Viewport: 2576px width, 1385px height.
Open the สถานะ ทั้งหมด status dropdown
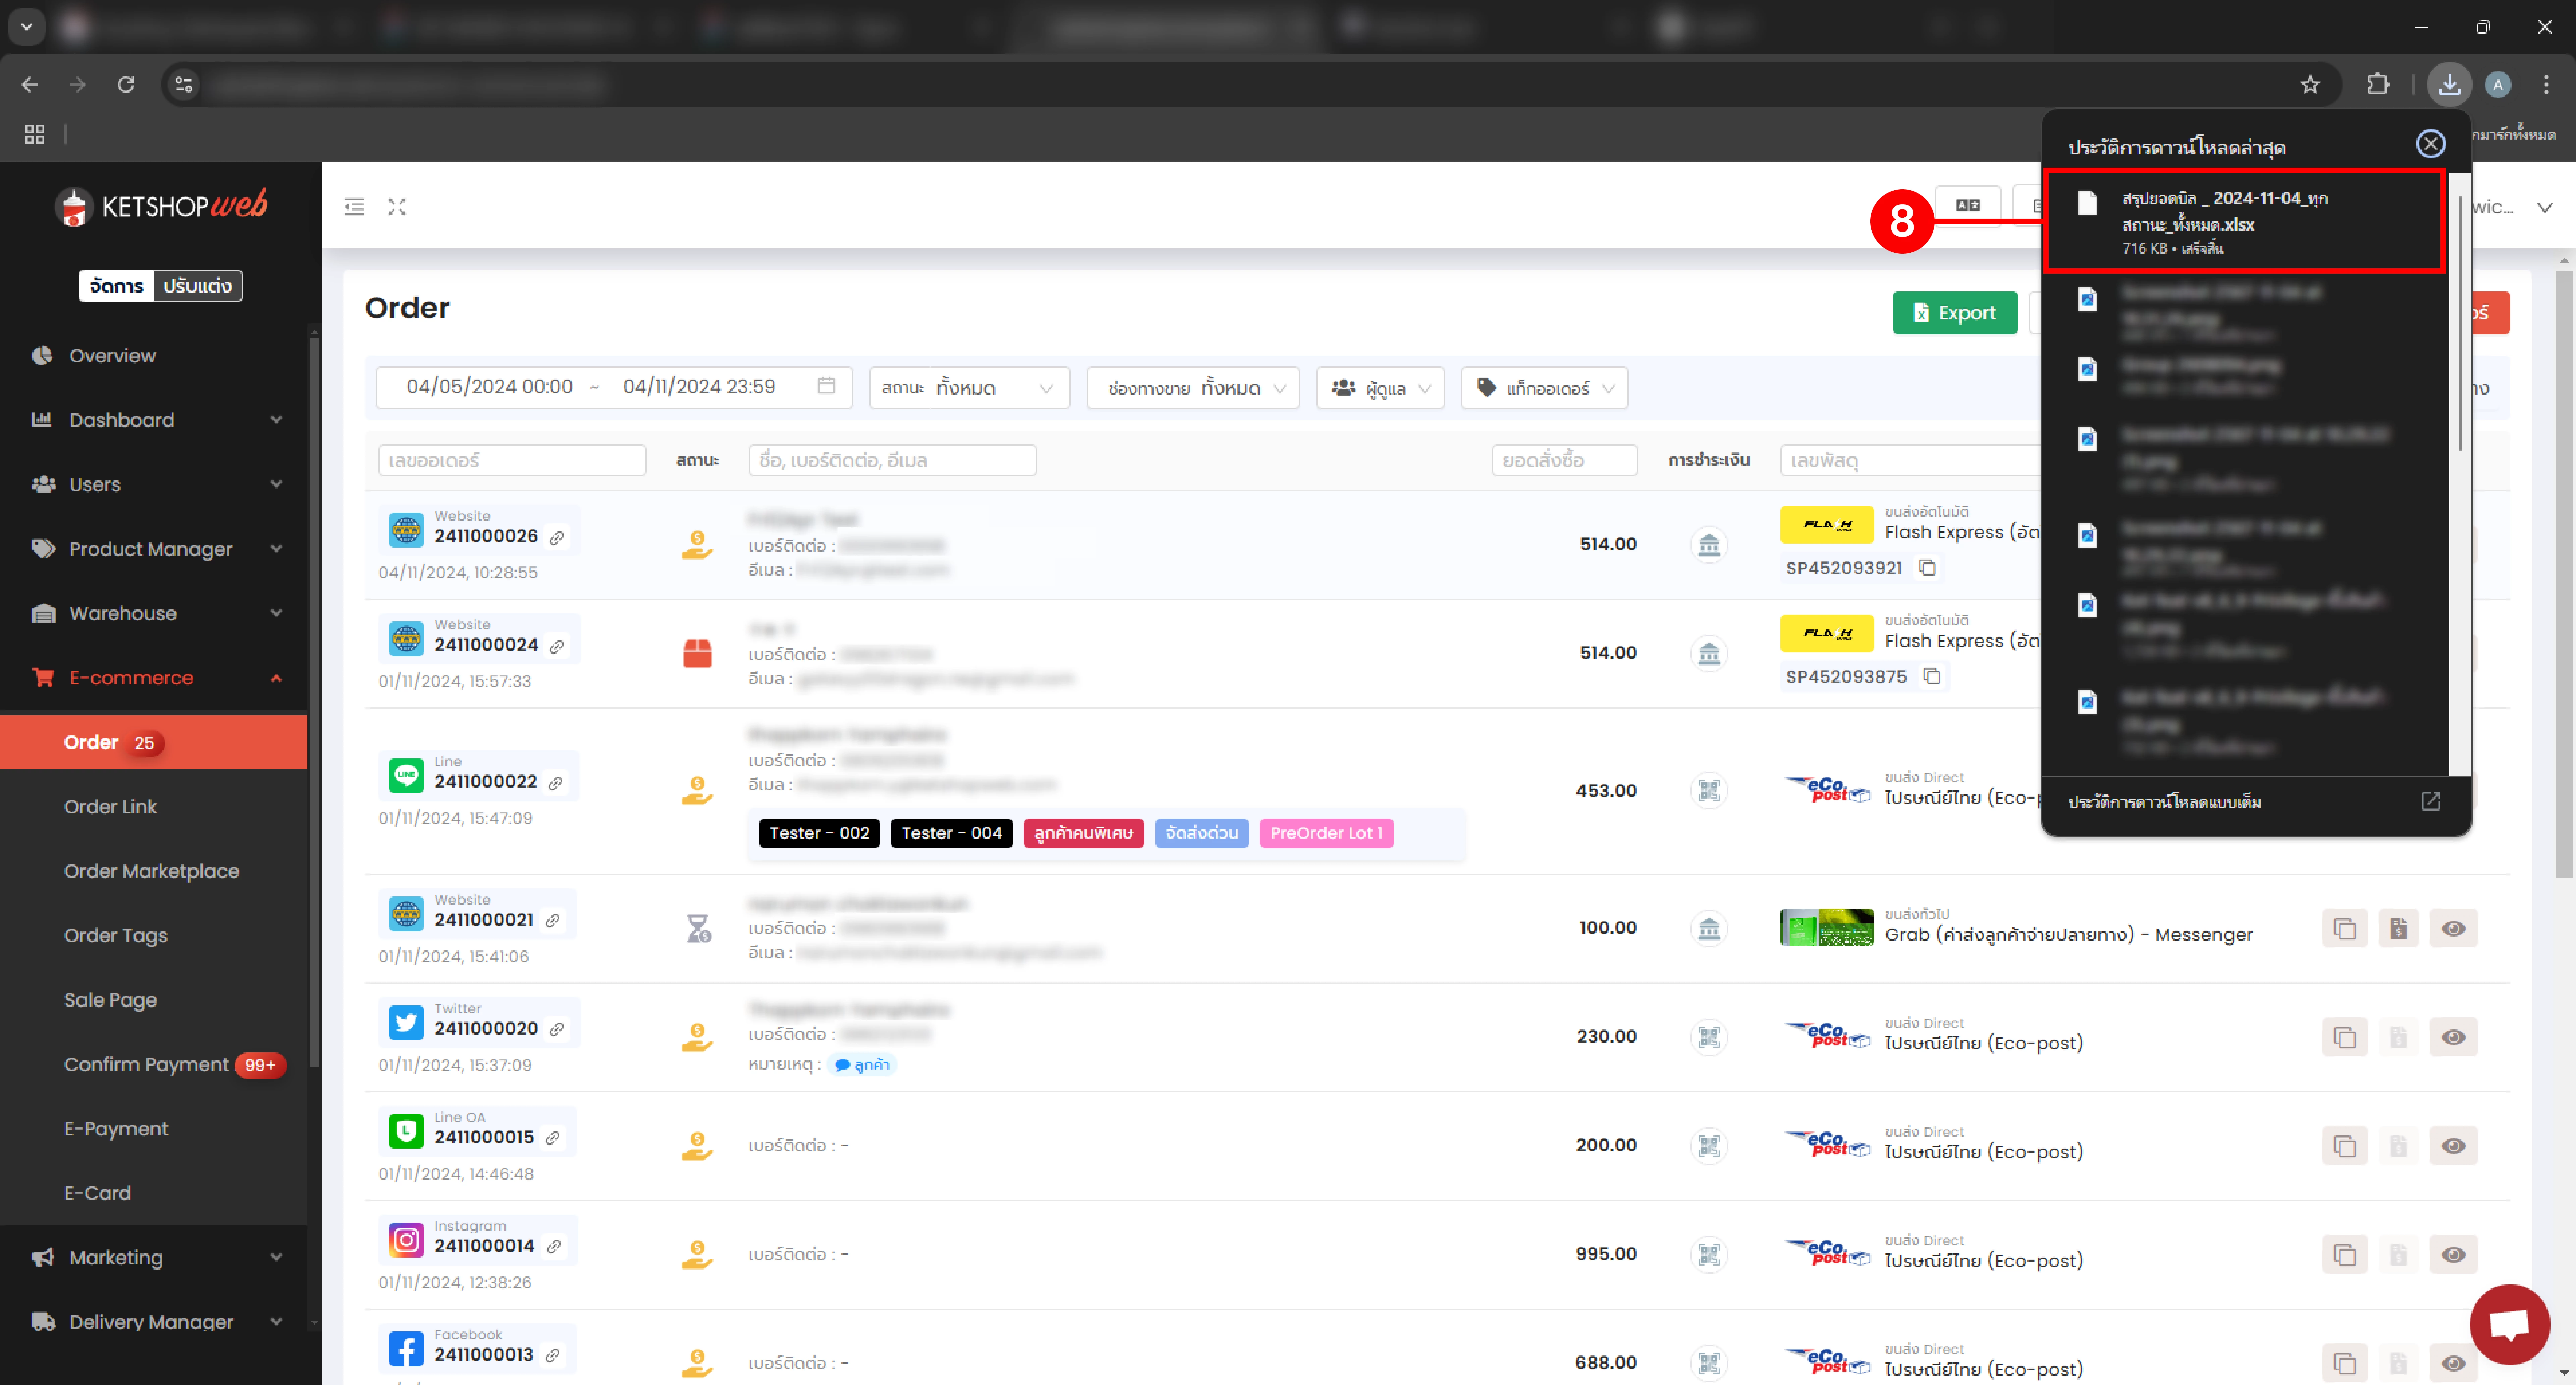[968, 388]
